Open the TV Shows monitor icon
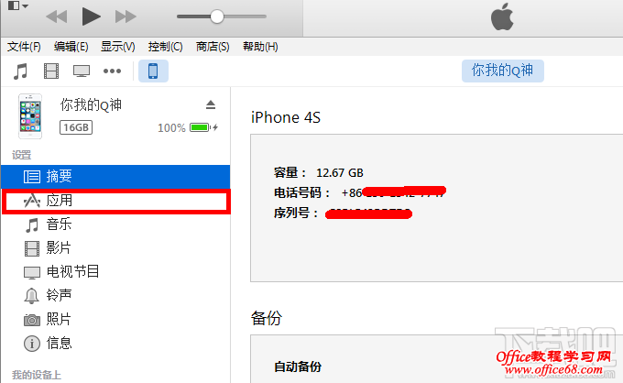This screenshot has height=383, width=623. [x=82, y=71]
